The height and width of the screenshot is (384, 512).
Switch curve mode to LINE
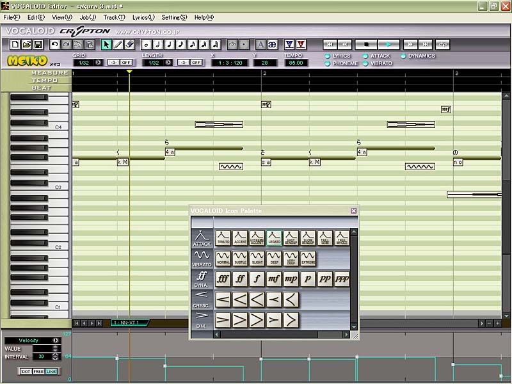[51, 372]
